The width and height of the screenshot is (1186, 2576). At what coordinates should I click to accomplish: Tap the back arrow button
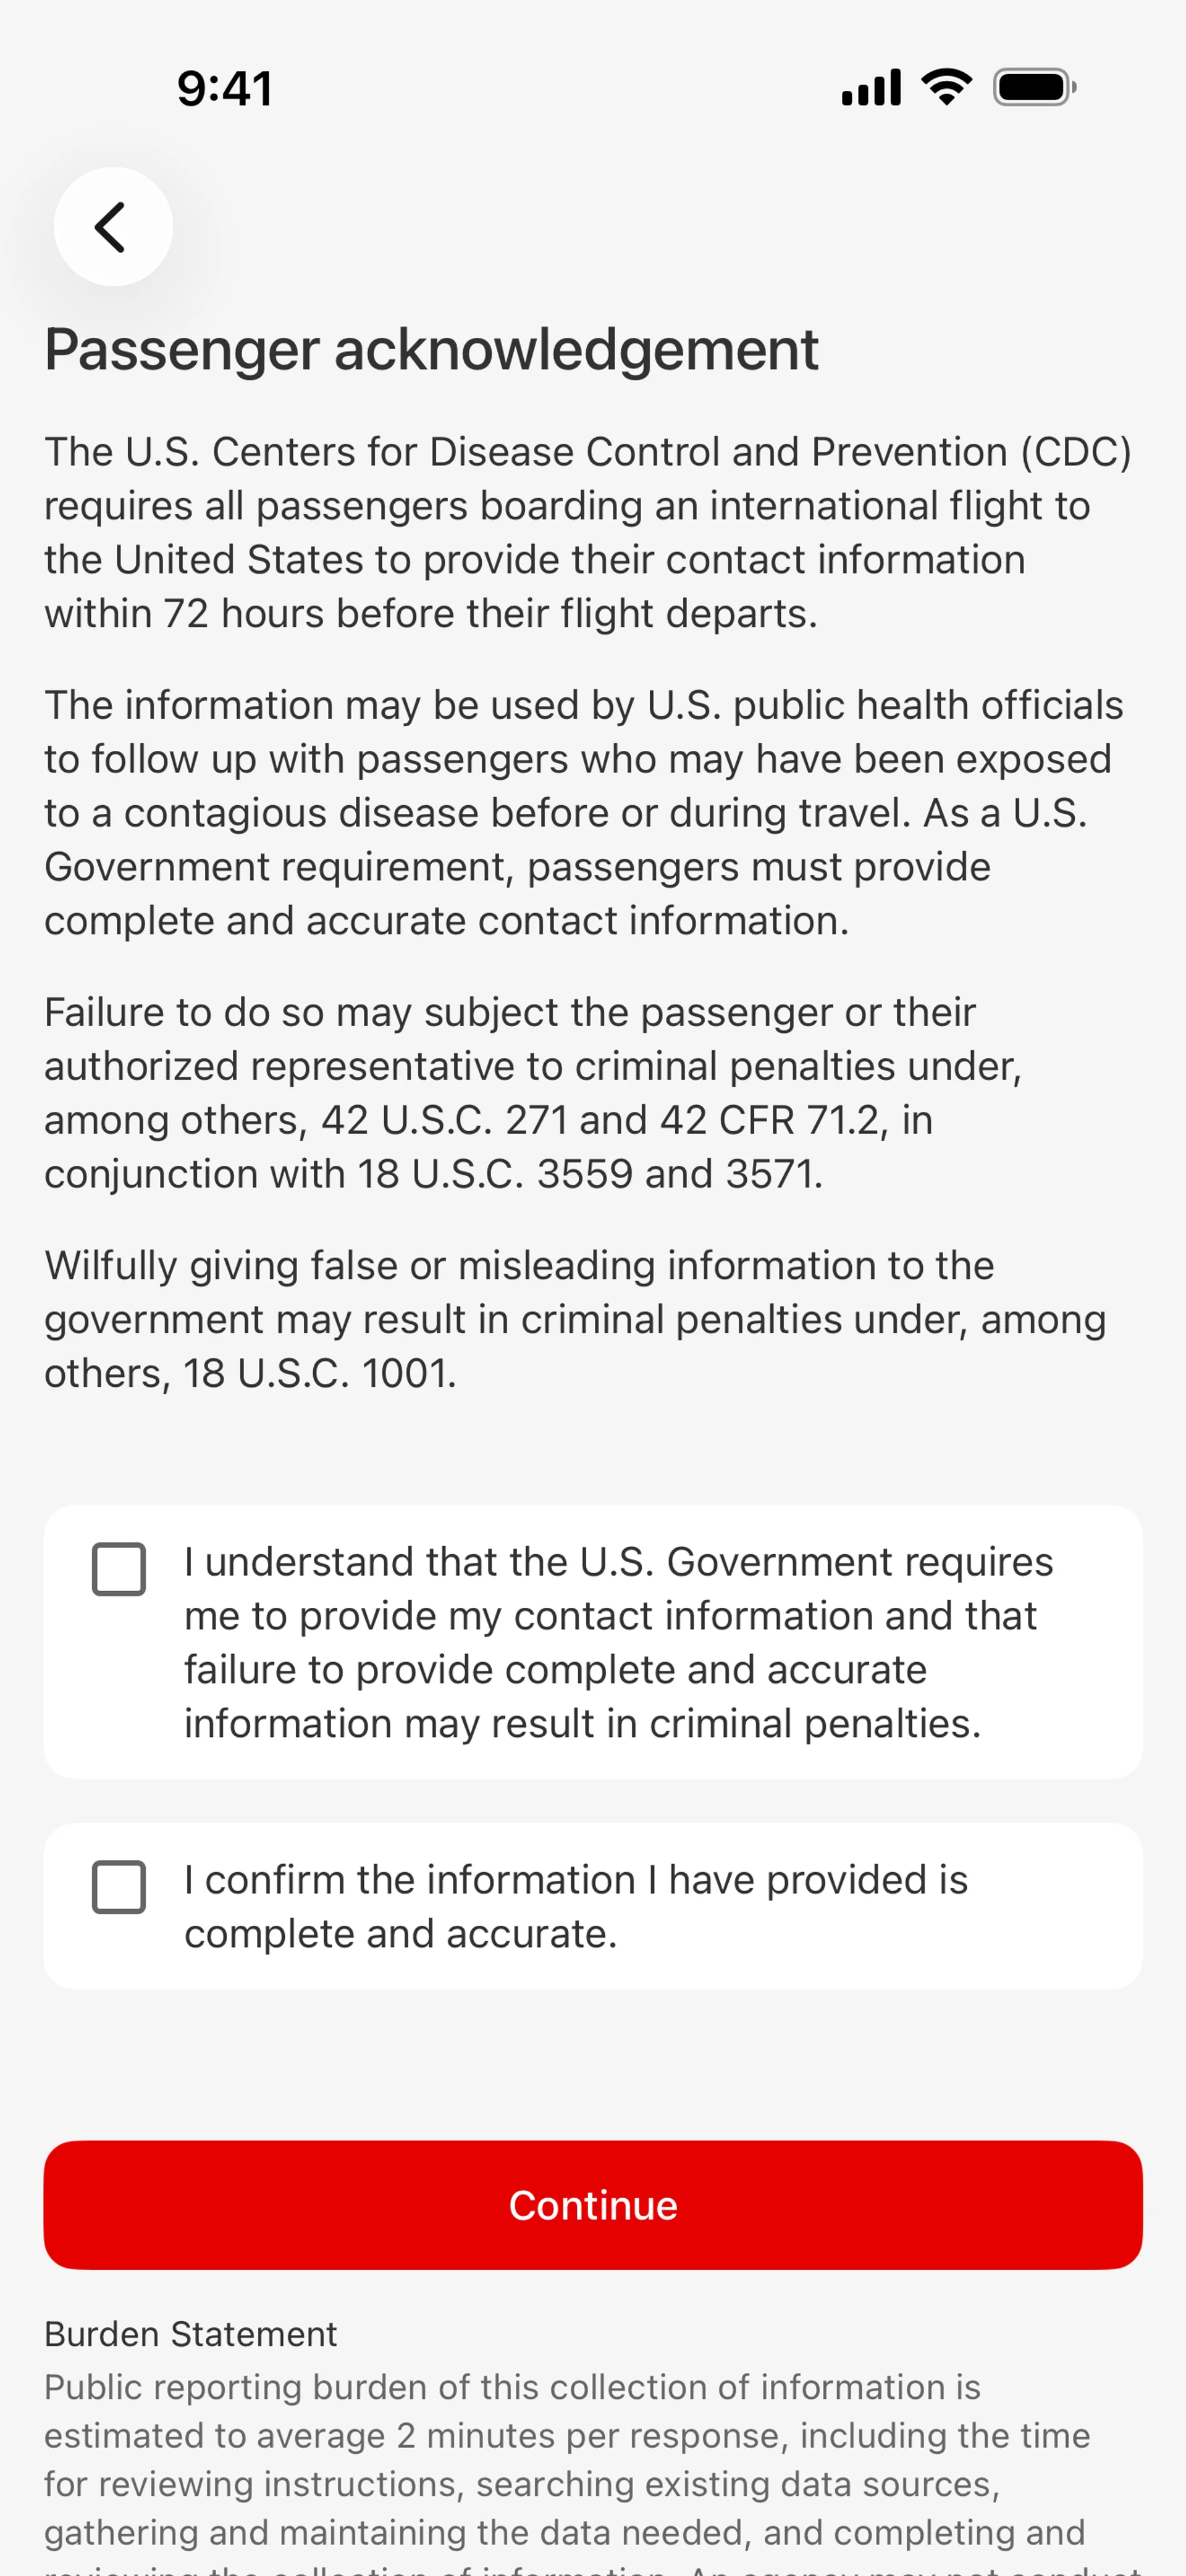click(113, 227)
